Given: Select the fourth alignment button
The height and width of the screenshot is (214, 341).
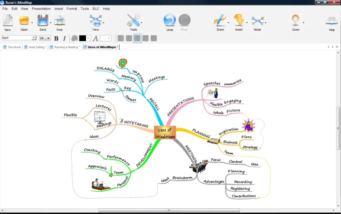Looking at the screenshot, I should click(146, 38).
